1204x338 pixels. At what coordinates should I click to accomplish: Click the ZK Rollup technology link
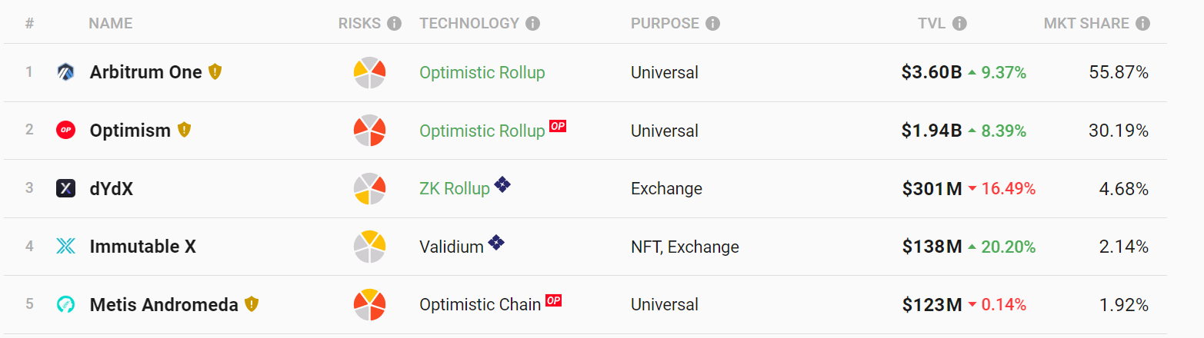[x=454, y=189]
